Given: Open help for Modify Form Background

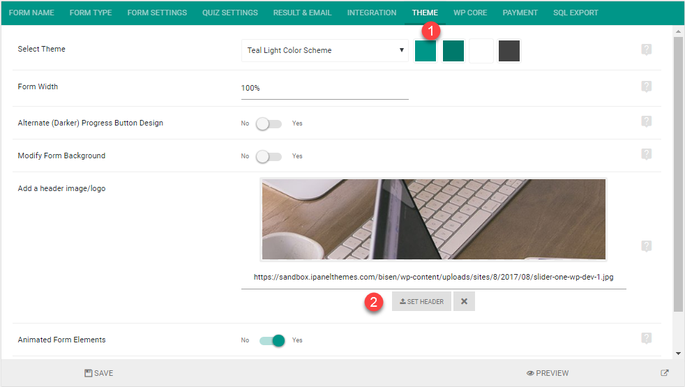Looking at the screenshot, I should (646, 154).
